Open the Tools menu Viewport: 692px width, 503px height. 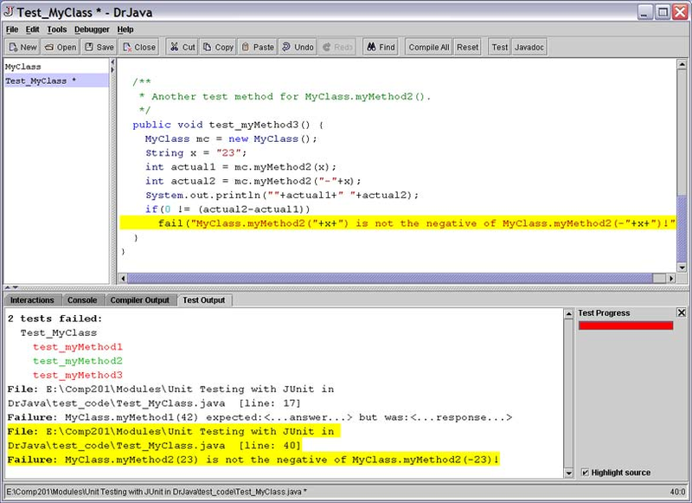click(57, 29)
